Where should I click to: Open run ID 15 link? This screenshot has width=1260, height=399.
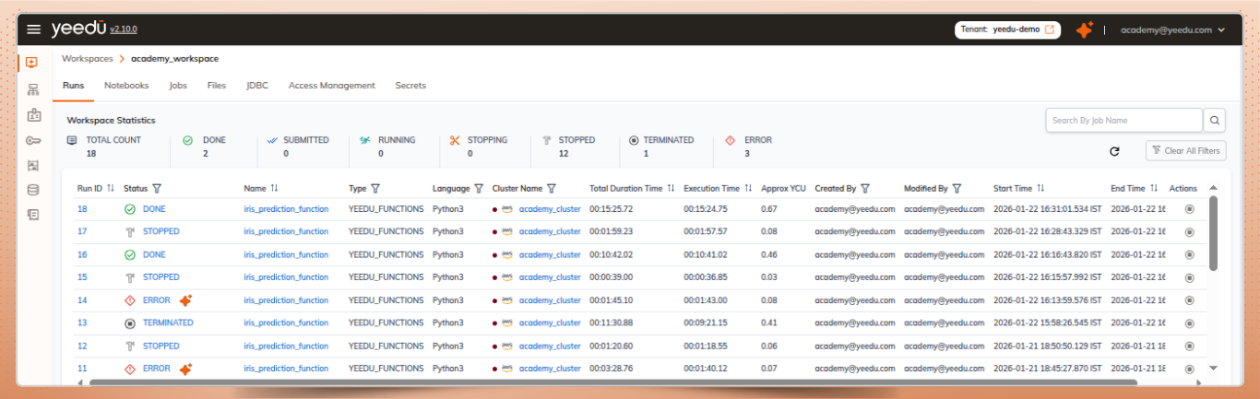tap(82, 277)
